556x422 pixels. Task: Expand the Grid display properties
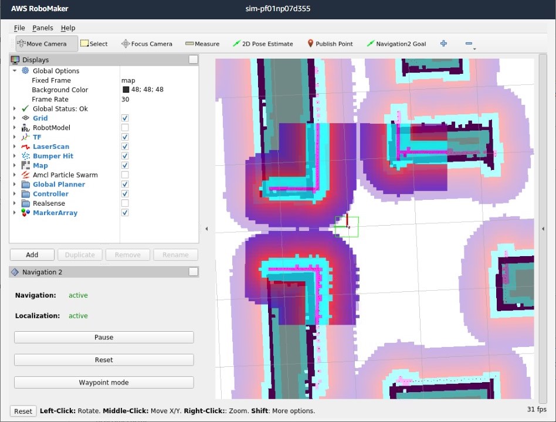point(15,118)
